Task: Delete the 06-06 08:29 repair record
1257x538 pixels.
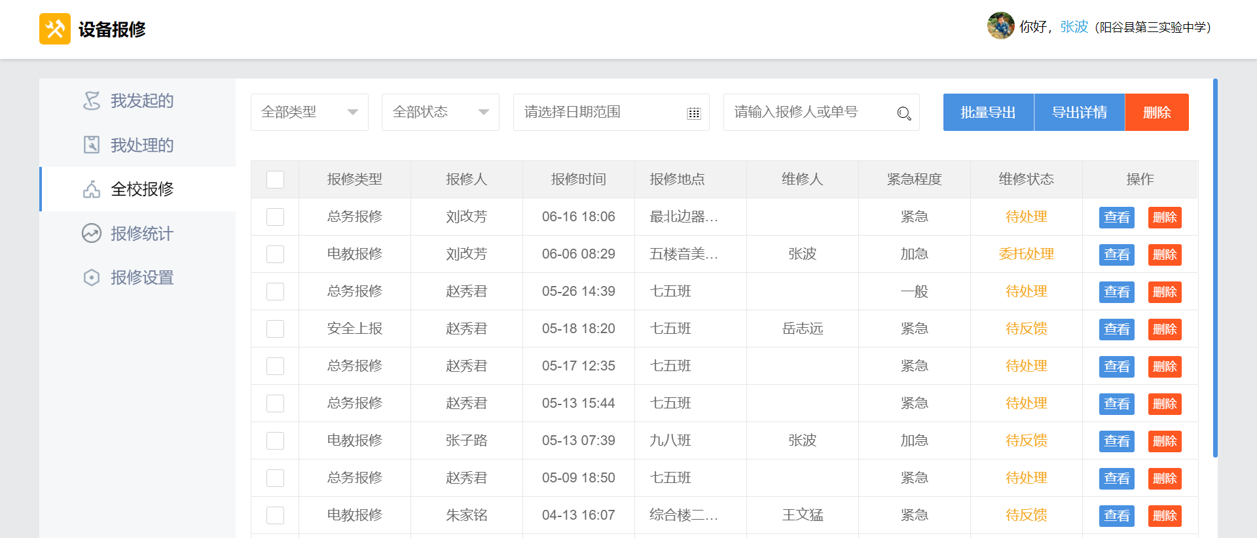Action: tap(1165, 255)
